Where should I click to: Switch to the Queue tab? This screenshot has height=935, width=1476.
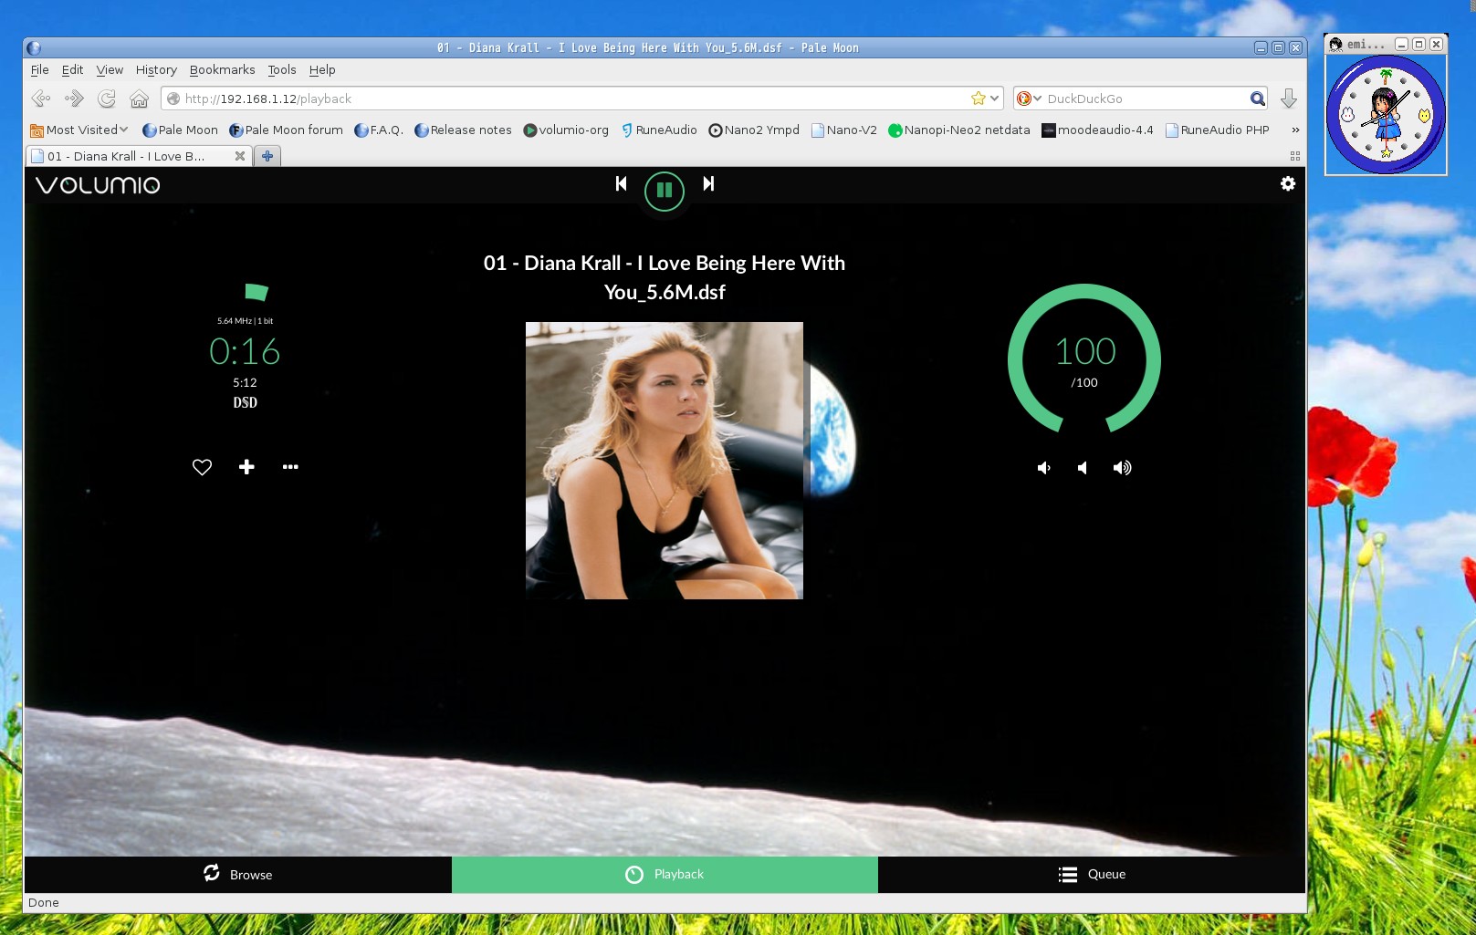click(1092, 874)
